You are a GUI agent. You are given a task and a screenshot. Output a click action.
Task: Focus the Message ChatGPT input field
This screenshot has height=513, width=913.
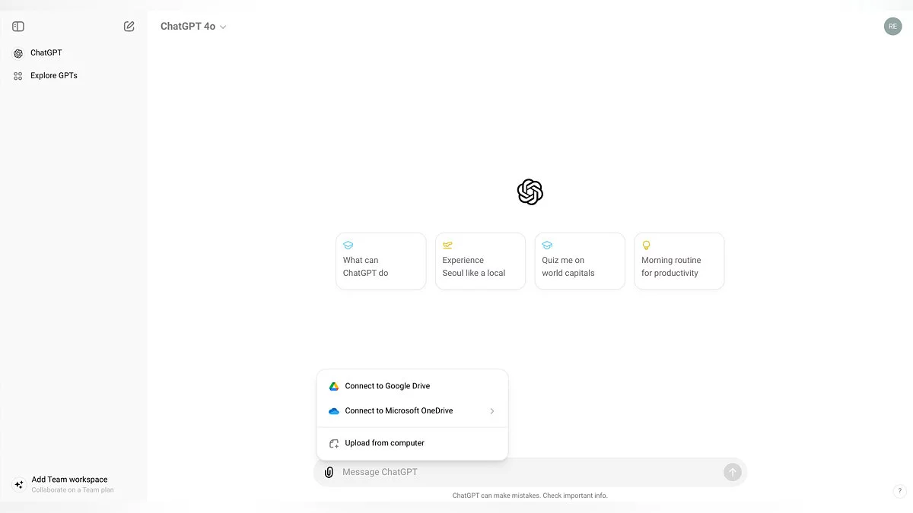click(x=529, y=472)
